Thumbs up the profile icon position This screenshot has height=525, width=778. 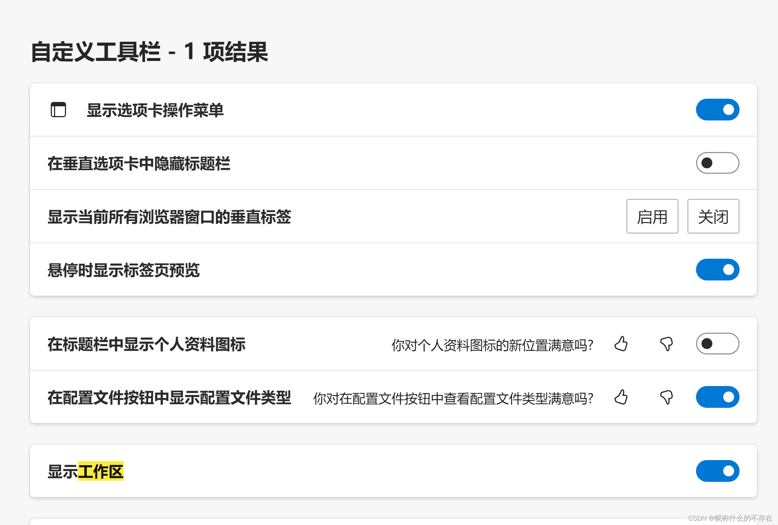pos(621,344)
